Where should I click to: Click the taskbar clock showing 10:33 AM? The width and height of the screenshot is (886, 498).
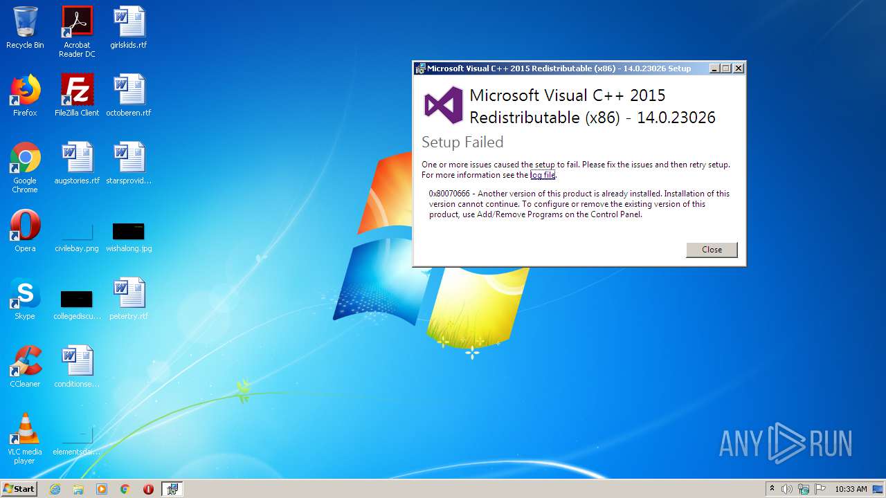click(x=851, y=489)
